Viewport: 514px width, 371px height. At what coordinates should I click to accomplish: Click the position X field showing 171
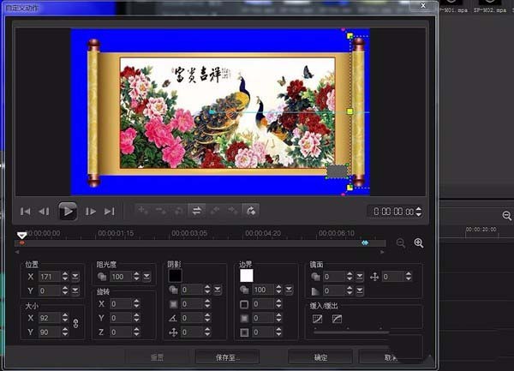click(50, 277)
